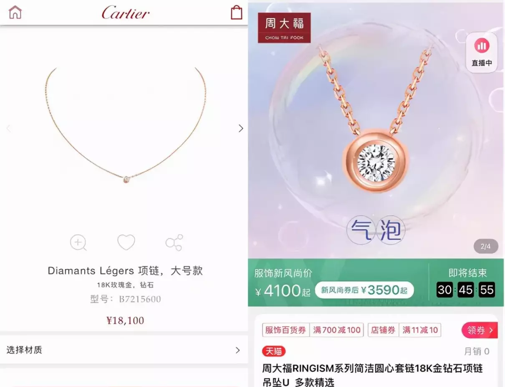Go to previous image with left arrow
Screen dimensions: 505x387
[x=8, y=128]
